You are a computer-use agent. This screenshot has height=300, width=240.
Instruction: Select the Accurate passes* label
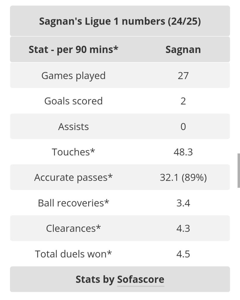click(x=73, y=178)
